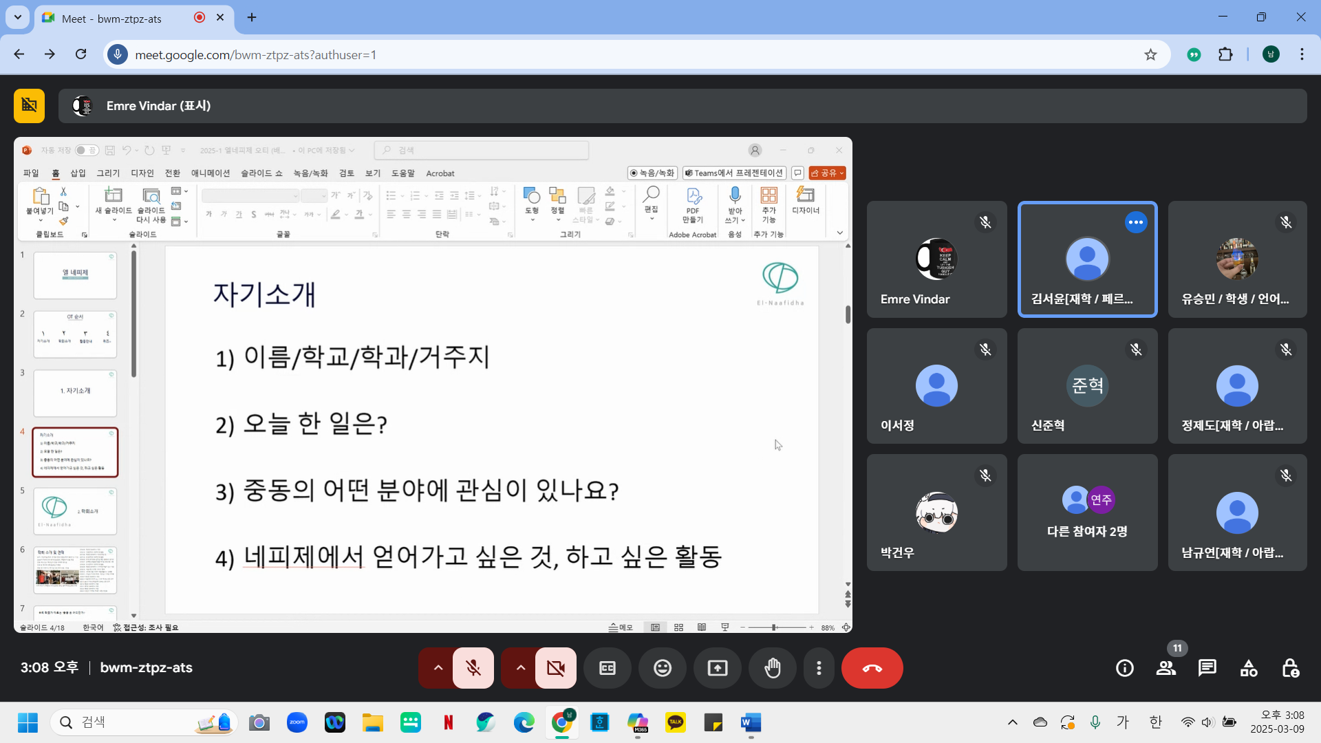Unmute the microphone in Meet controls
The height and width of the screenshot is (743, 1321).
tap(473, 668)
